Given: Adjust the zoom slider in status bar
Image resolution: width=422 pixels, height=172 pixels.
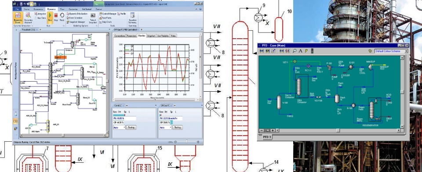Looking at the screenshot, I should tap(187, 142).
